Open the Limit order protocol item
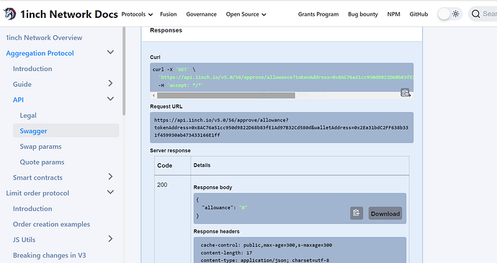This screenshot has height=263, width=497. tap(37, 193)
